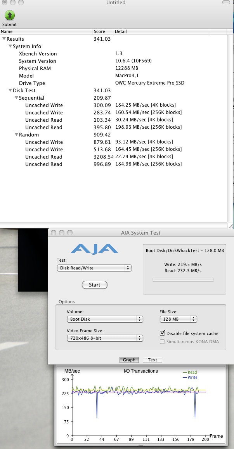
Task: Click the Boot Disk/DiskWhackTest title text
Action: coord(185,250)
